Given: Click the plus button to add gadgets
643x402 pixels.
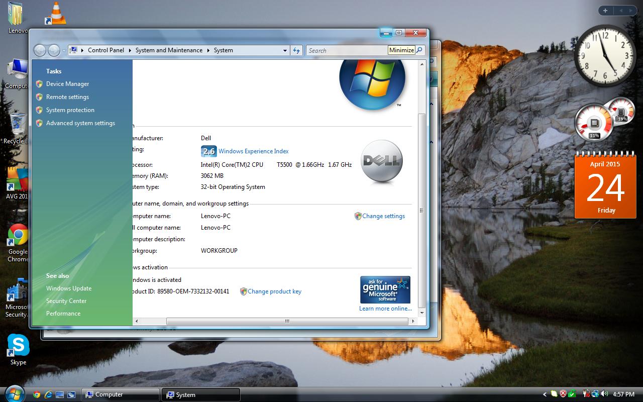Looking at the screenshot, I should (605, 11).
